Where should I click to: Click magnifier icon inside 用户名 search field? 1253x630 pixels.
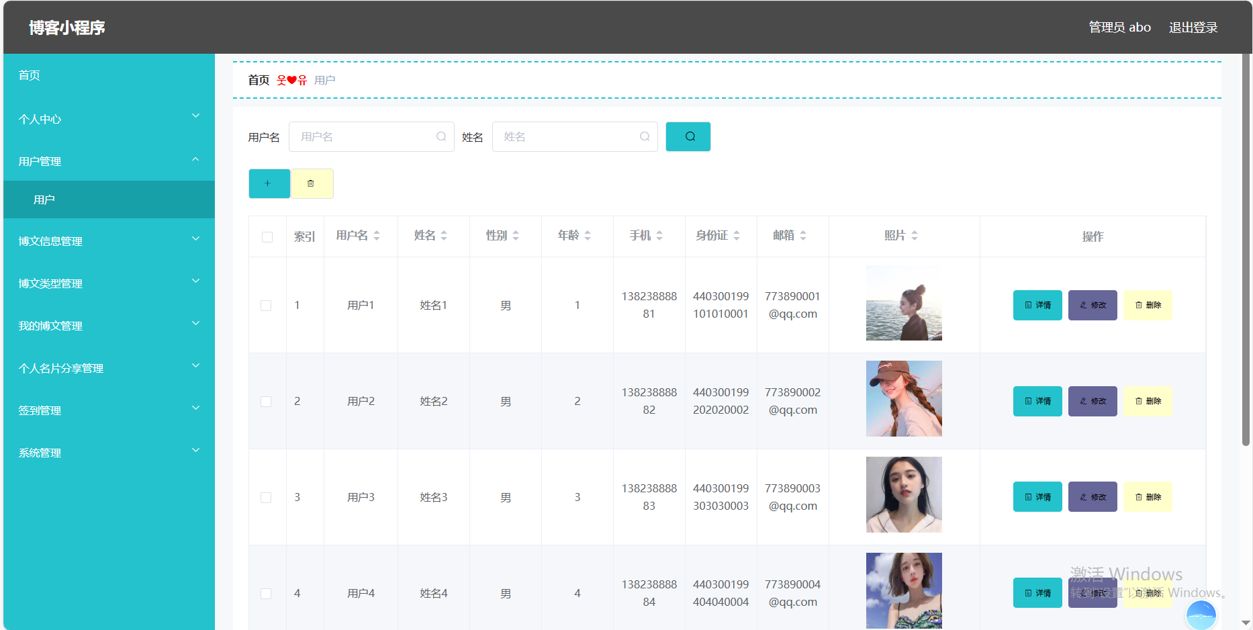(x=441, y=136)
